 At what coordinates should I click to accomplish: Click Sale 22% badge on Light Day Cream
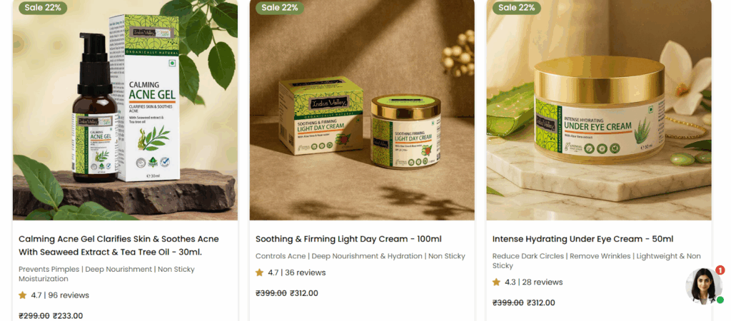tap(280, 7)
